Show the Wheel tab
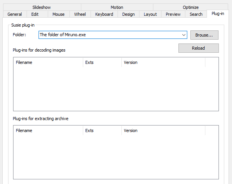Image resolution: width=232 pixels, height=184 pixels. coord(80,14)
